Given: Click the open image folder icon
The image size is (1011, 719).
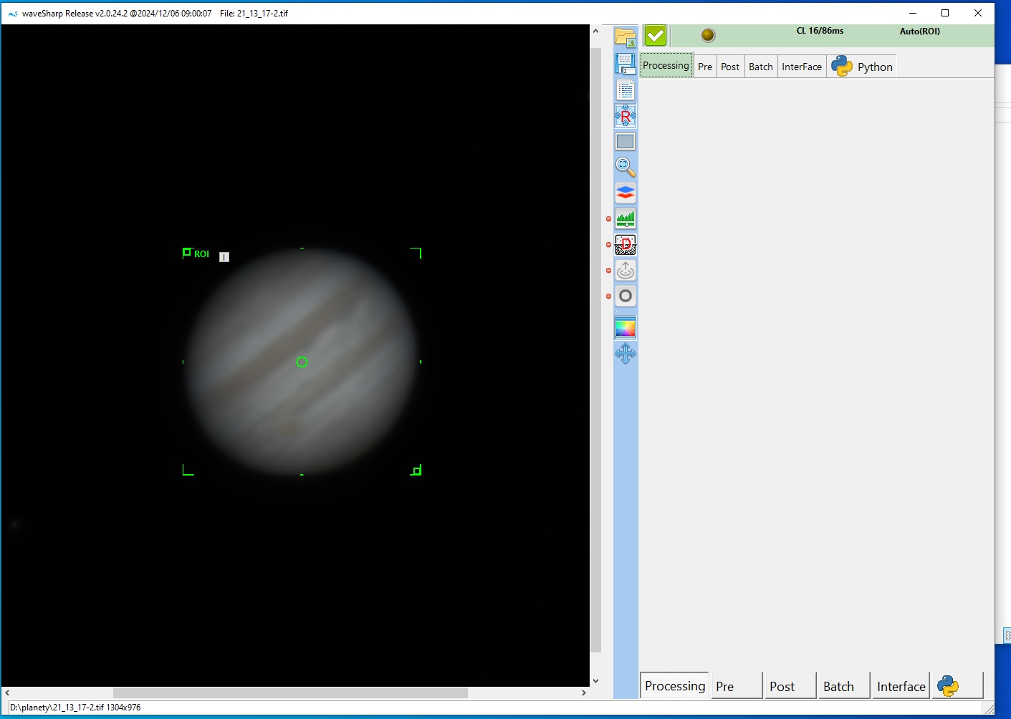Looking at the screenshot, I should point(625,37).
